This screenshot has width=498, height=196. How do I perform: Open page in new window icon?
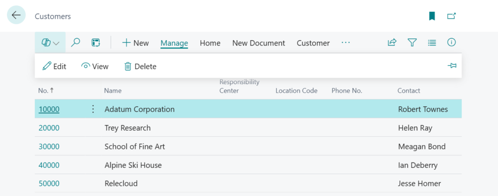click(x=452, y=16)
